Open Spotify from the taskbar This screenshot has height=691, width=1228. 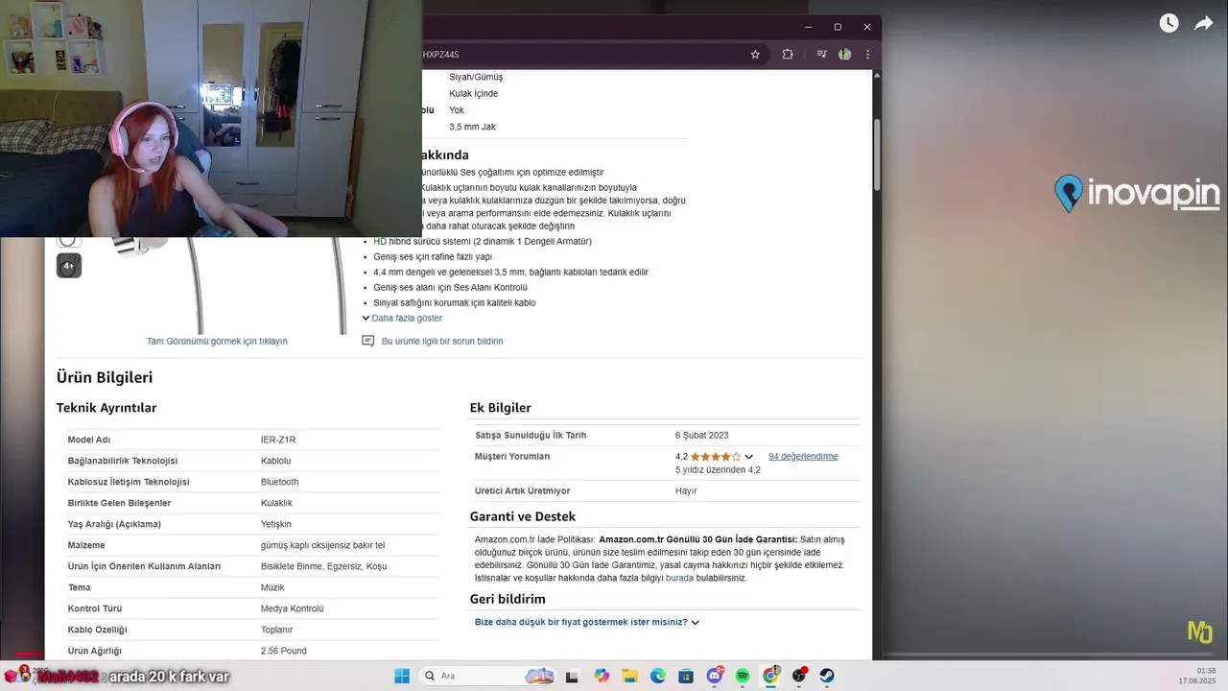tap(743, 676)
